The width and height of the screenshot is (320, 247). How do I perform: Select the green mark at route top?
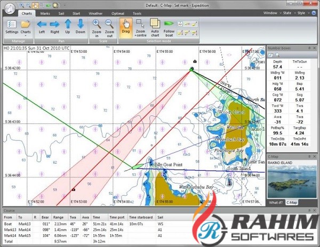point(191,69)
